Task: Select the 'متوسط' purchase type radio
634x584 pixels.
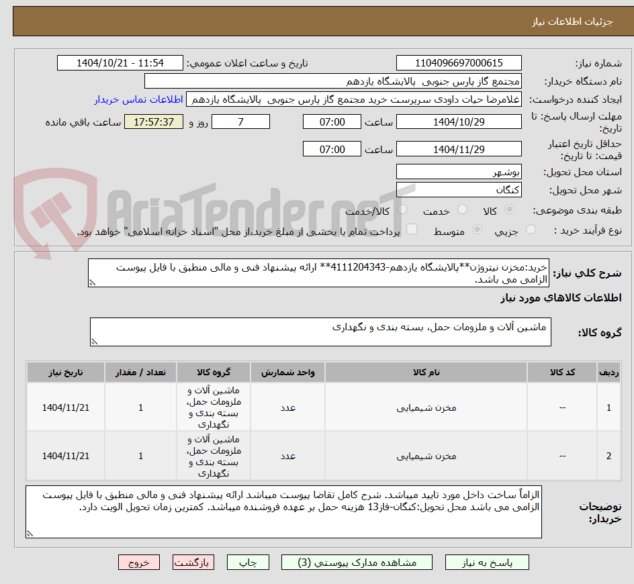Action: click(x=477, y=230)
